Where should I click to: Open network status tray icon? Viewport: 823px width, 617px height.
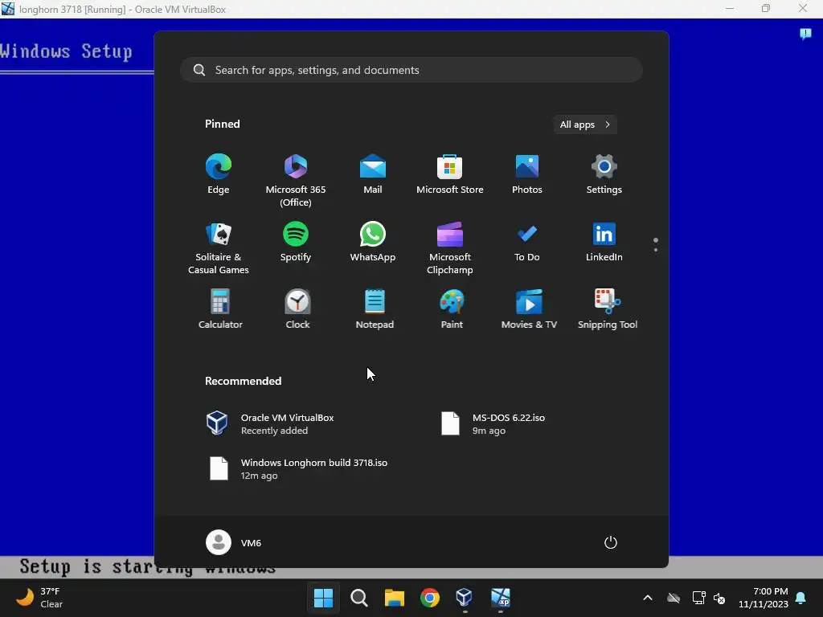[x=698, y=598]
